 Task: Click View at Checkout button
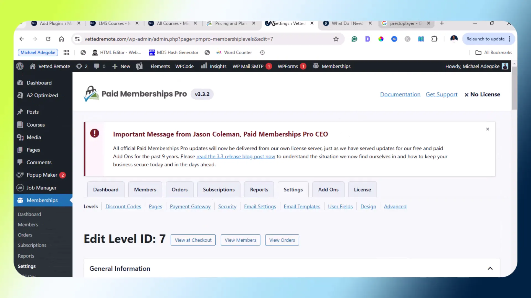tap(193, 240)
